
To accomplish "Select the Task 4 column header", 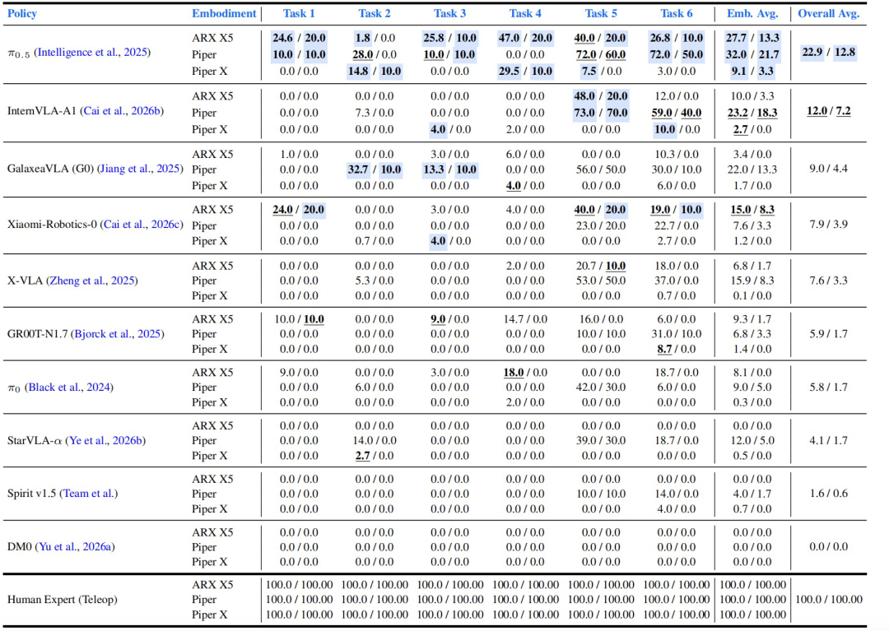I will (x=525, y=14).
